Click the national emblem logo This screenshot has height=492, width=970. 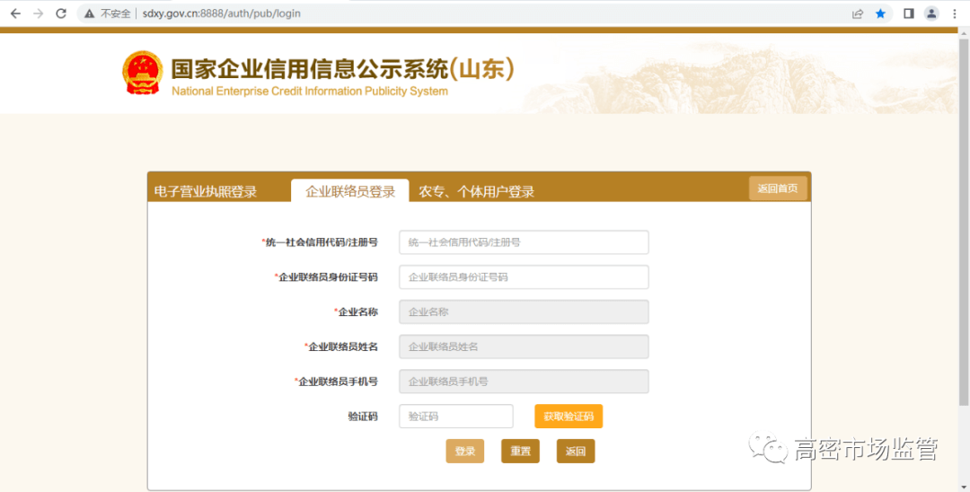click(142, 73)
